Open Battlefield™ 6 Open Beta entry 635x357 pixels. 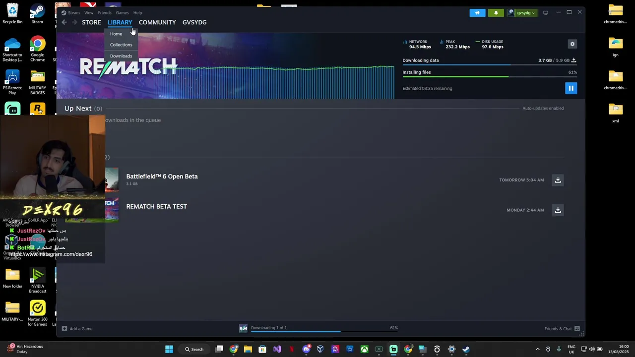(162, 177)
